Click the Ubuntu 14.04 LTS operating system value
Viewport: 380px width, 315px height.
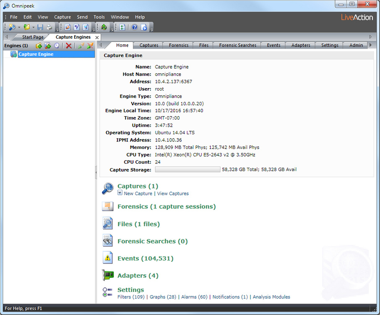click(175, 133)
